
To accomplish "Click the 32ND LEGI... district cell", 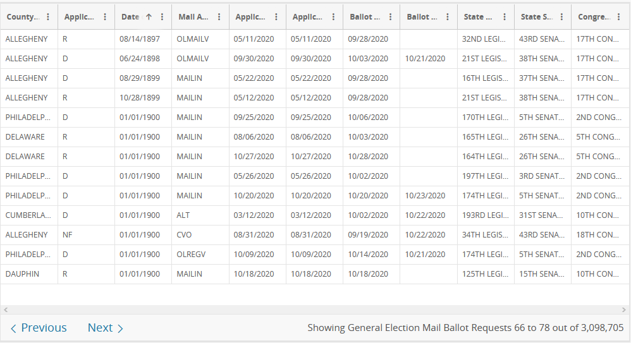I will coord(486,39).
